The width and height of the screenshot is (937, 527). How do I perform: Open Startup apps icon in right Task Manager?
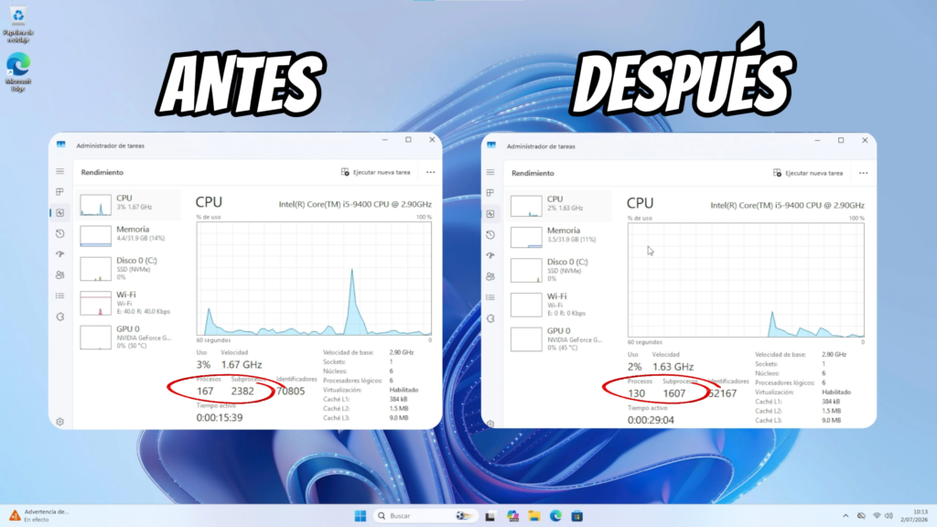[x=490, y=255]
